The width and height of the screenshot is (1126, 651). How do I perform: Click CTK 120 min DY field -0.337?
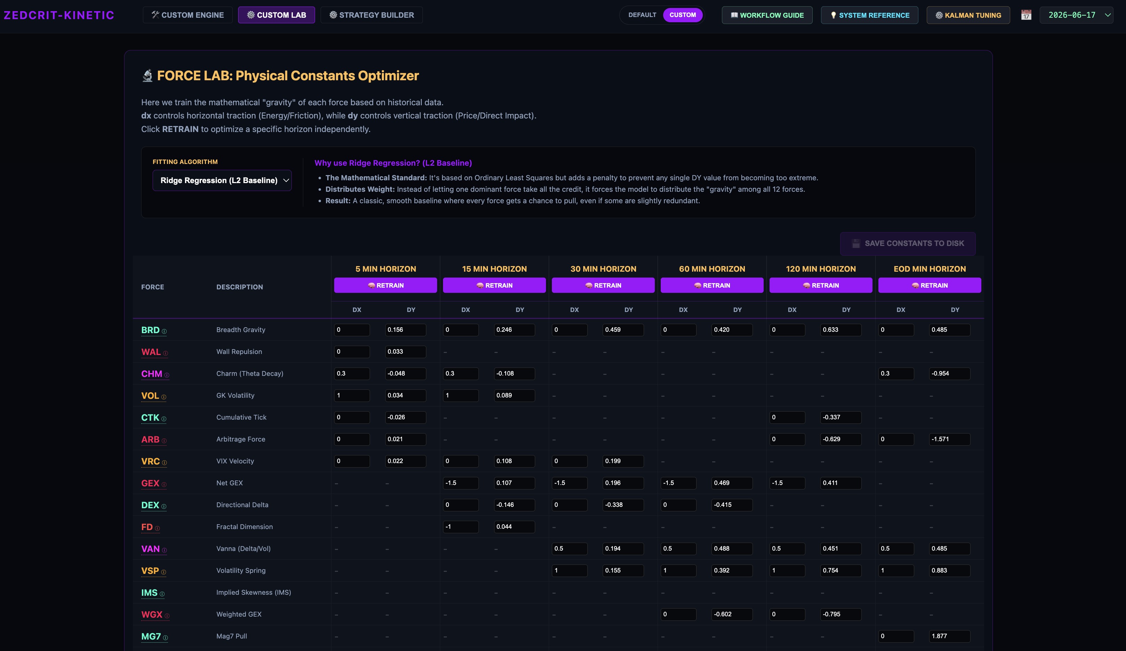pos(841,418)
